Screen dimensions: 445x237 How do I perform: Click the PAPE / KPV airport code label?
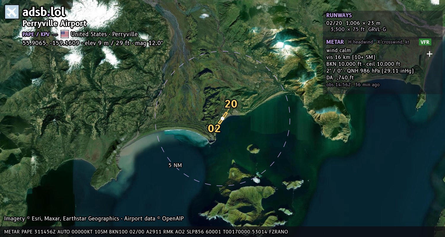coord(36,34)
